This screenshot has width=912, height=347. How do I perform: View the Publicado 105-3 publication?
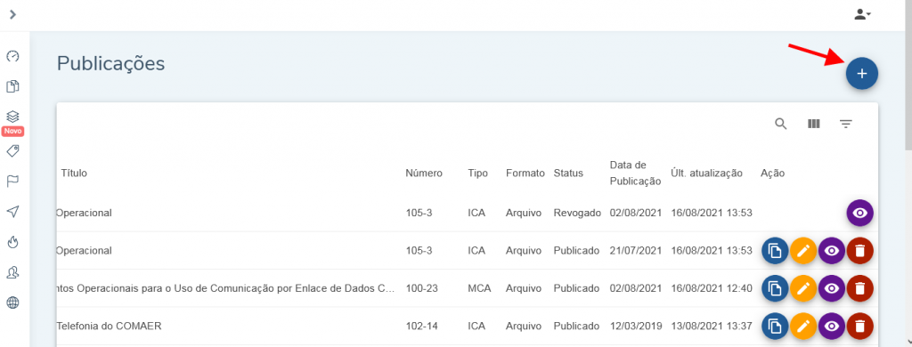[x=832, y=251]
